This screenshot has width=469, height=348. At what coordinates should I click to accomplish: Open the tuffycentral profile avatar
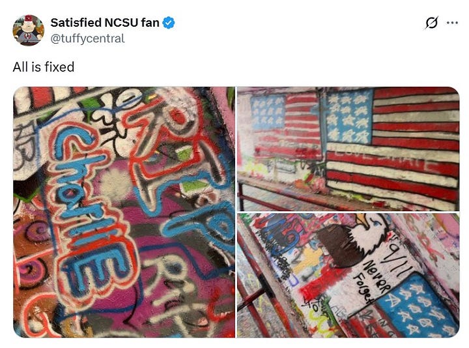[x=28, y=30]
